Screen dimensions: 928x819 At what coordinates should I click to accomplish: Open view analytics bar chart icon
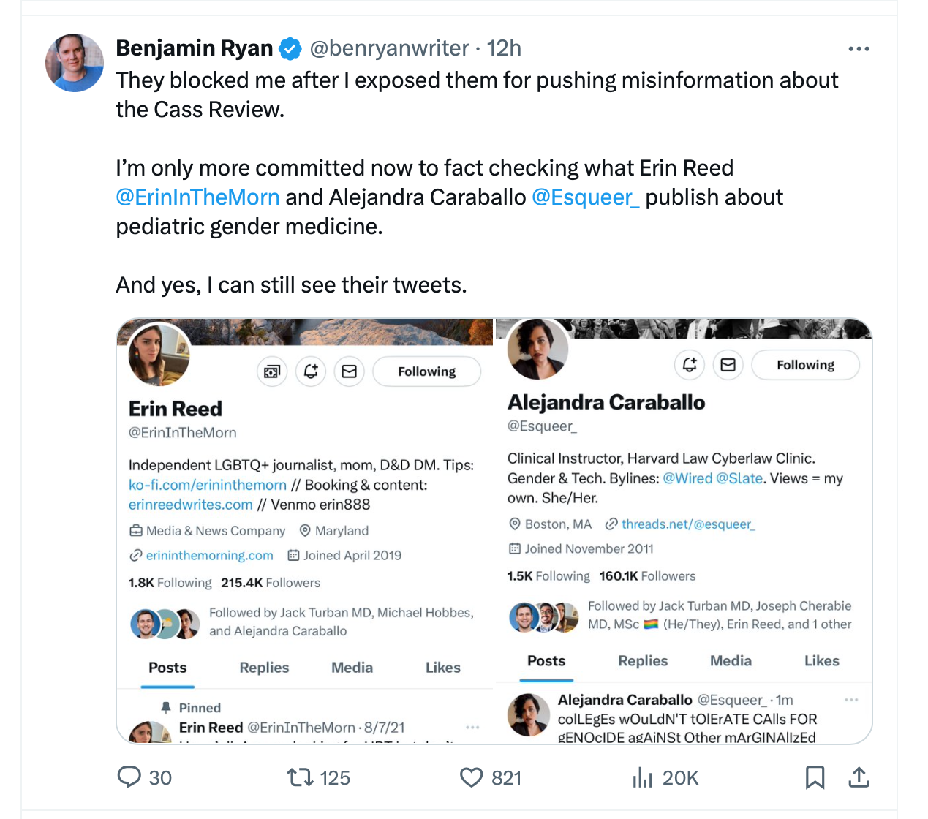[642, 777]
